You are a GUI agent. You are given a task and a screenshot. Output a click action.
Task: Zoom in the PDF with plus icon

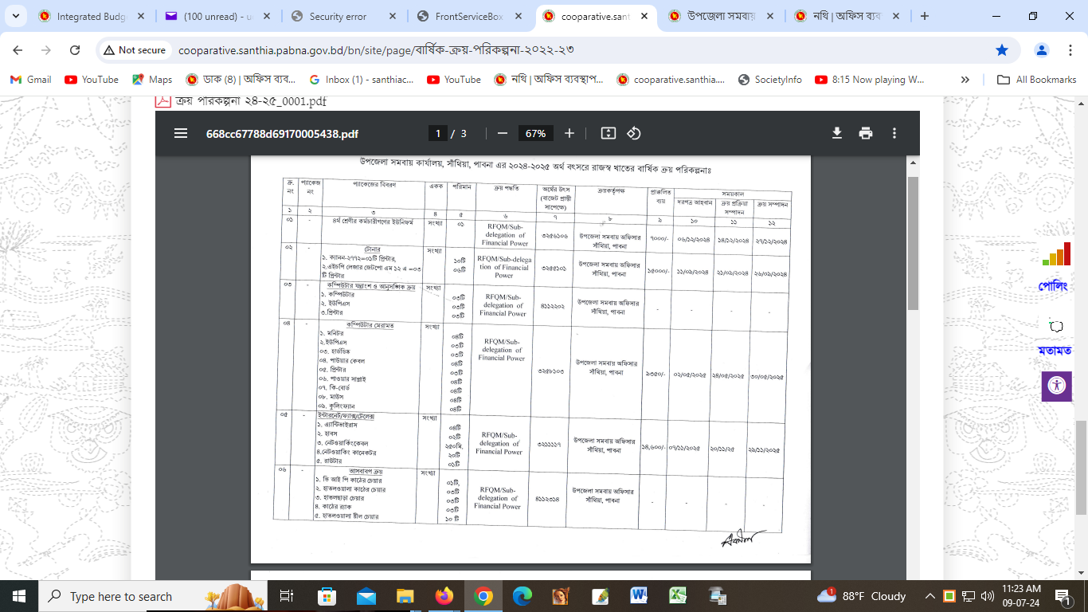(569, 134)
